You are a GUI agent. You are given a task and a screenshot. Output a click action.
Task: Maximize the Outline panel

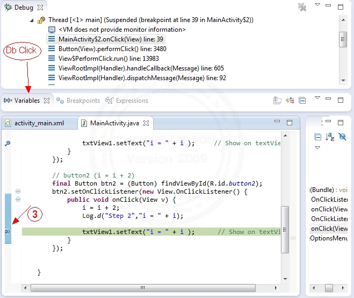[x=341, y=123]
